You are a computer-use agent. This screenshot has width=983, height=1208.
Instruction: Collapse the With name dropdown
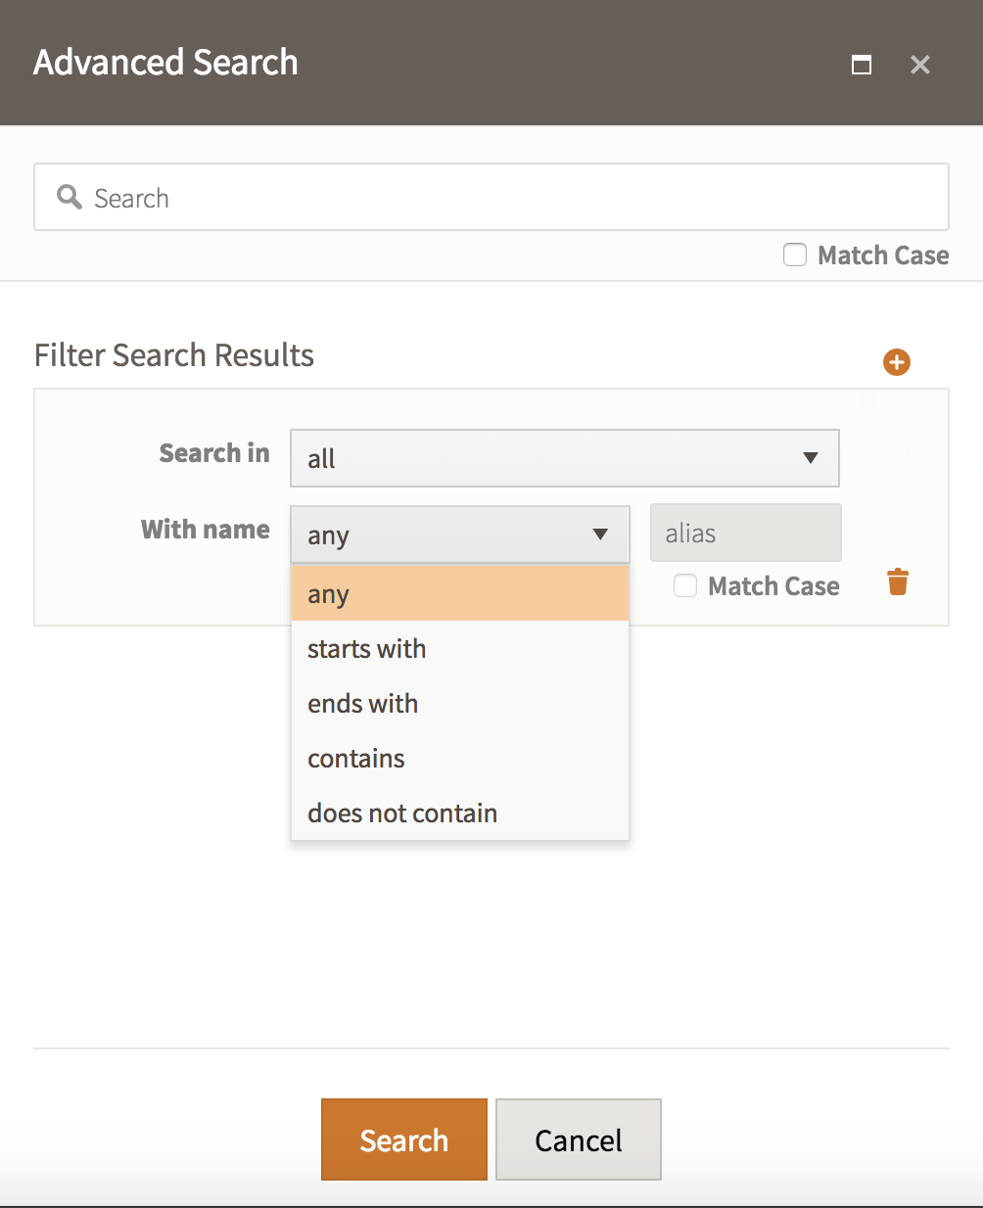[460, 534]
